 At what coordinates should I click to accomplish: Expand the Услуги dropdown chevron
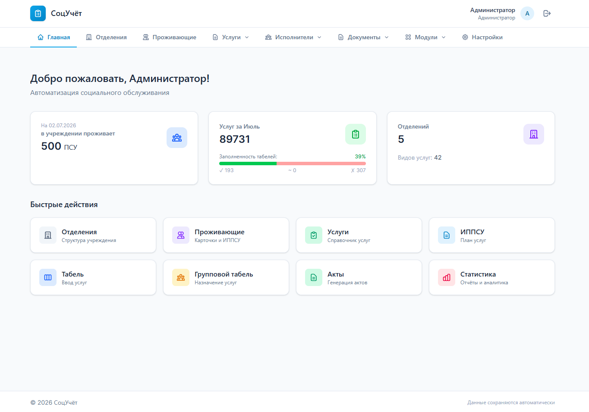(247, 37)
